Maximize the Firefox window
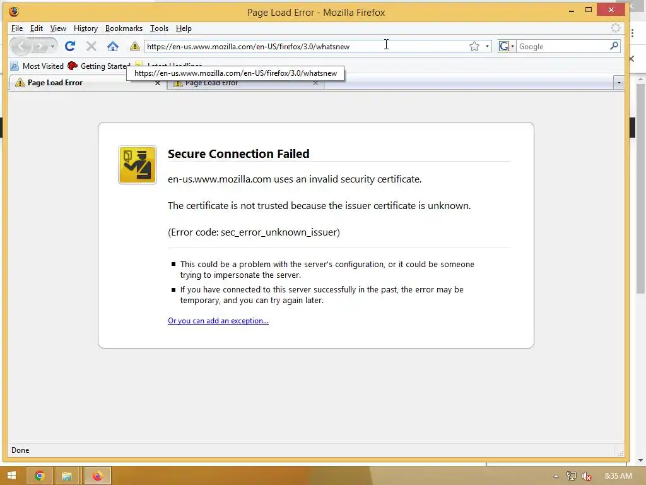 click(589, 10)
